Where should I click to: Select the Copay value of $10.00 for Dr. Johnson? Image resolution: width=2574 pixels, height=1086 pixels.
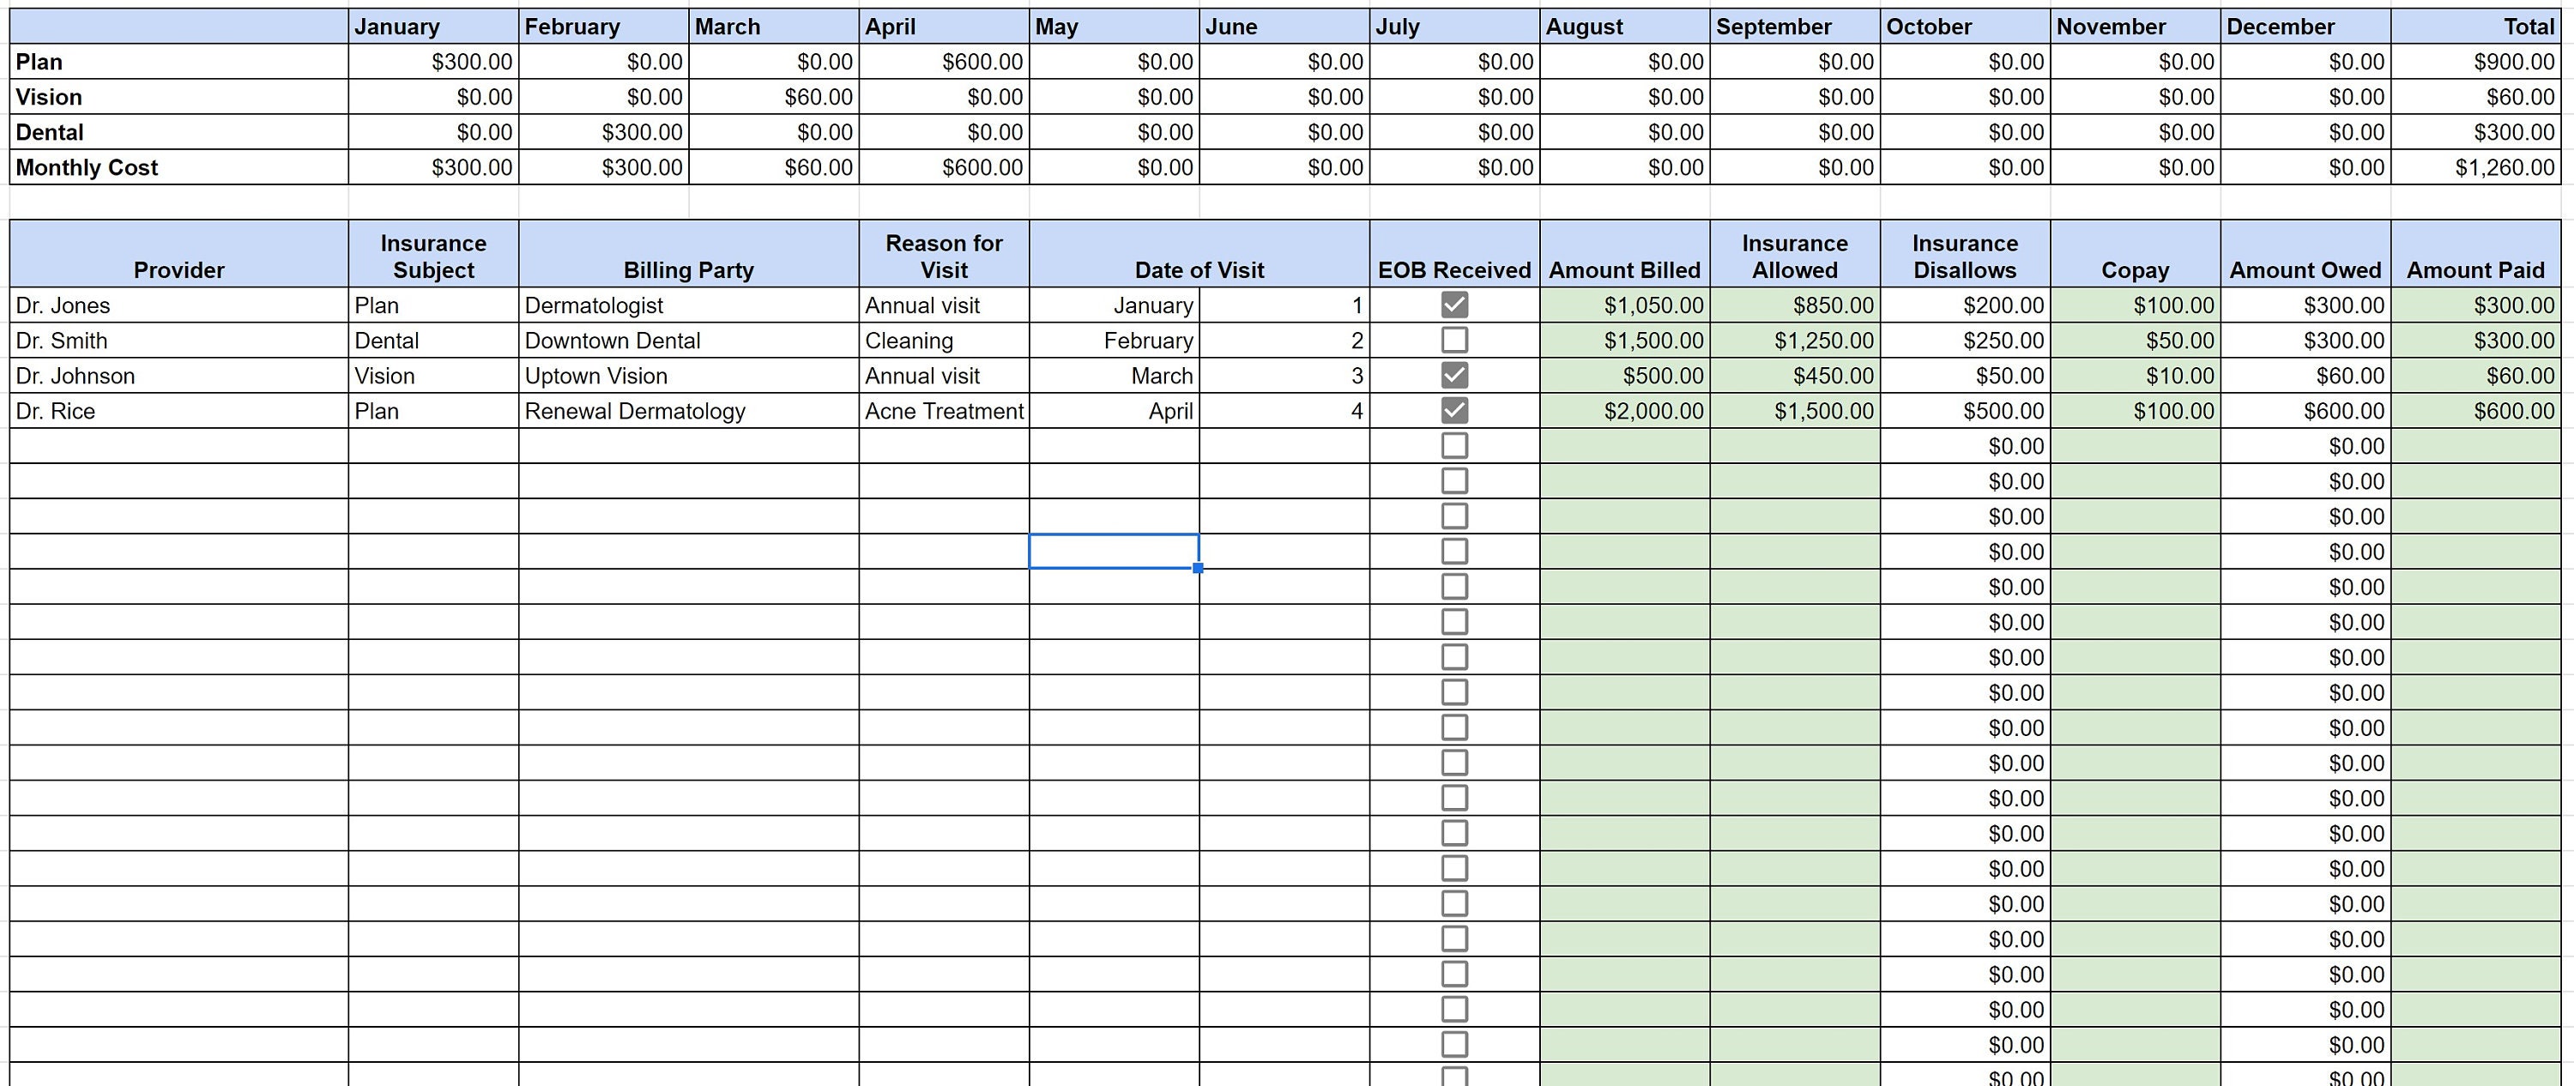coord(2138,375)
